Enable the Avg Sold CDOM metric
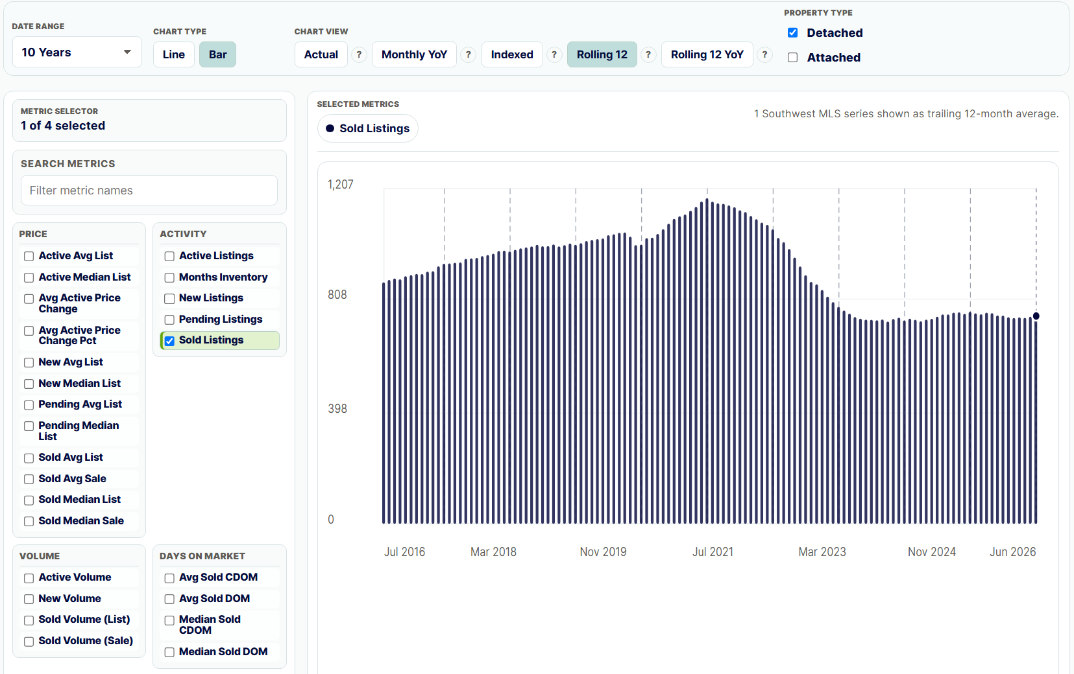 [169, 578]
